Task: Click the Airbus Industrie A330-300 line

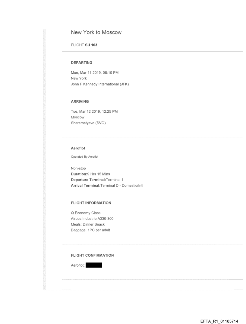Action: pyautogui.click(x=92, y=219)
